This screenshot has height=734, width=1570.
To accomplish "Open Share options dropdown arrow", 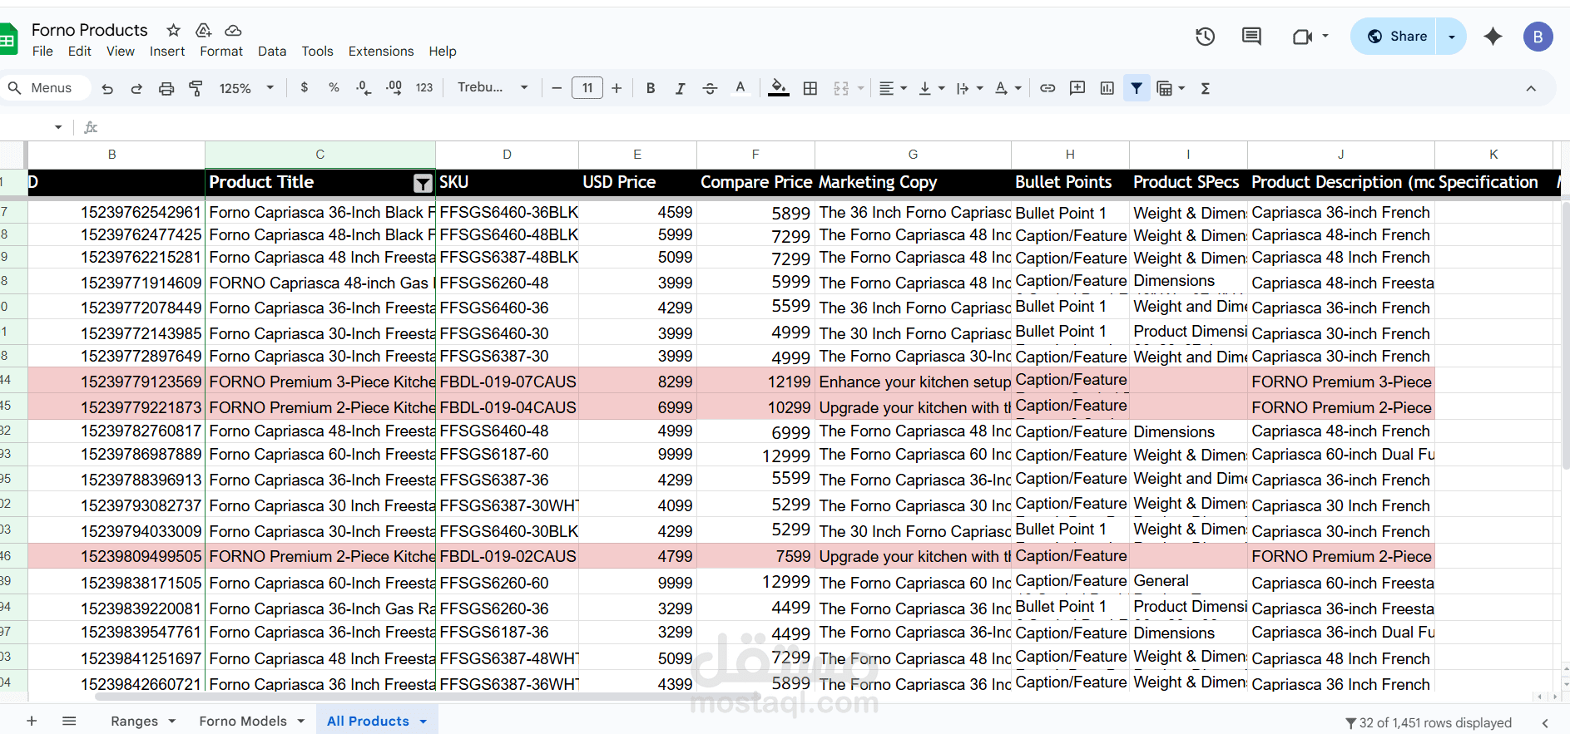I will (1452, 37).
